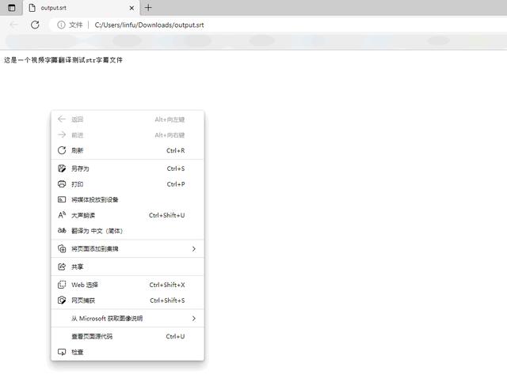507x378 pixels.
Task: Choose 将媒体投放到设备 menu entry
Action: pos(94,199)
